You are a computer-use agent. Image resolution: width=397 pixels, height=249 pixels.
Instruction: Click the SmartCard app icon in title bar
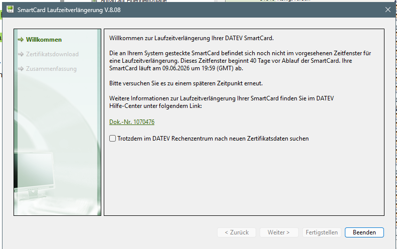click(x=10, y=10)
